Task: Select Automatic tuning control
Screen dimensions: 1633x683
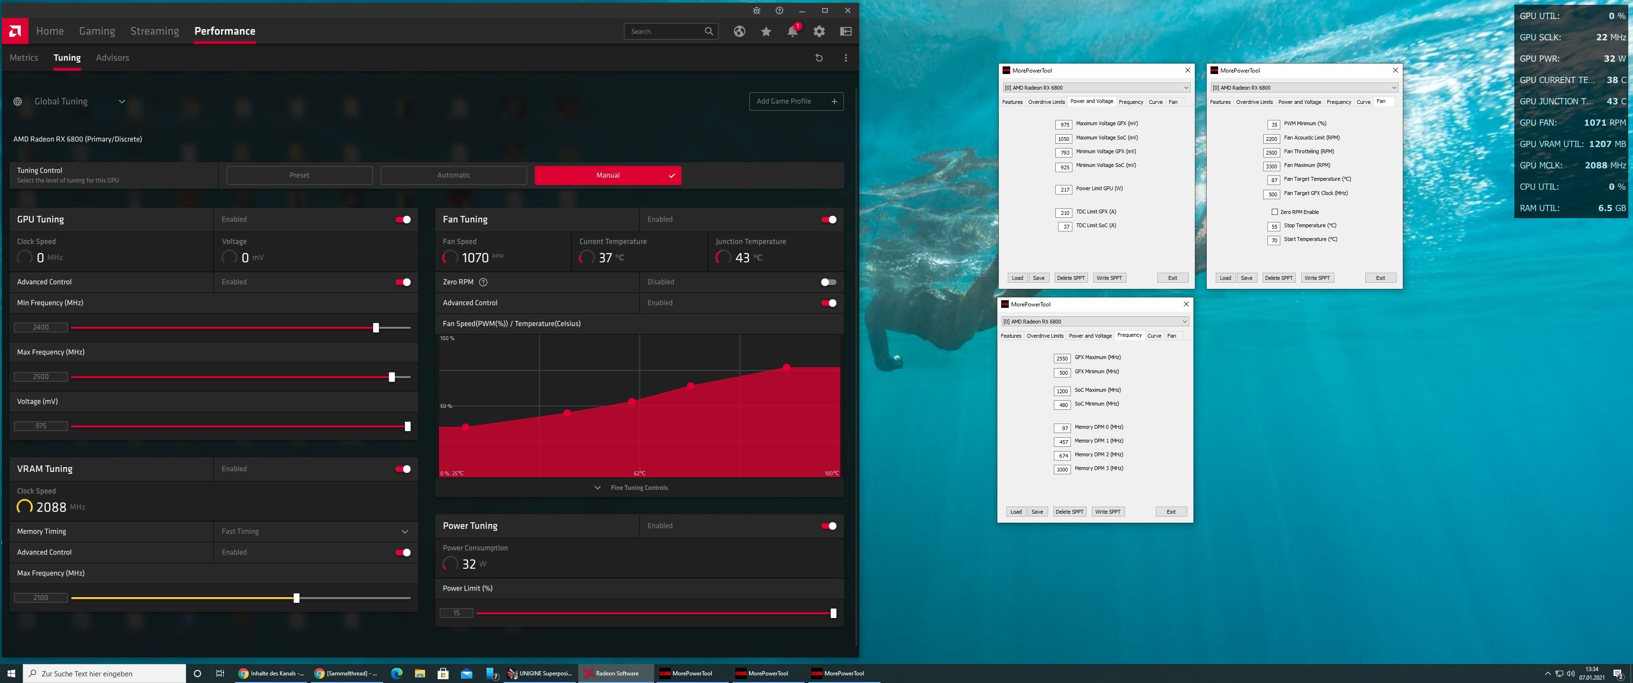Action: point(454,175)
